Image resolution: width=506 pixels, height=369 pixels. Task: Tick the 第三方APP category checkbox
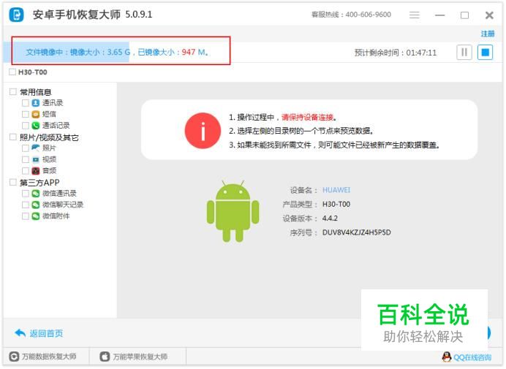13,182
